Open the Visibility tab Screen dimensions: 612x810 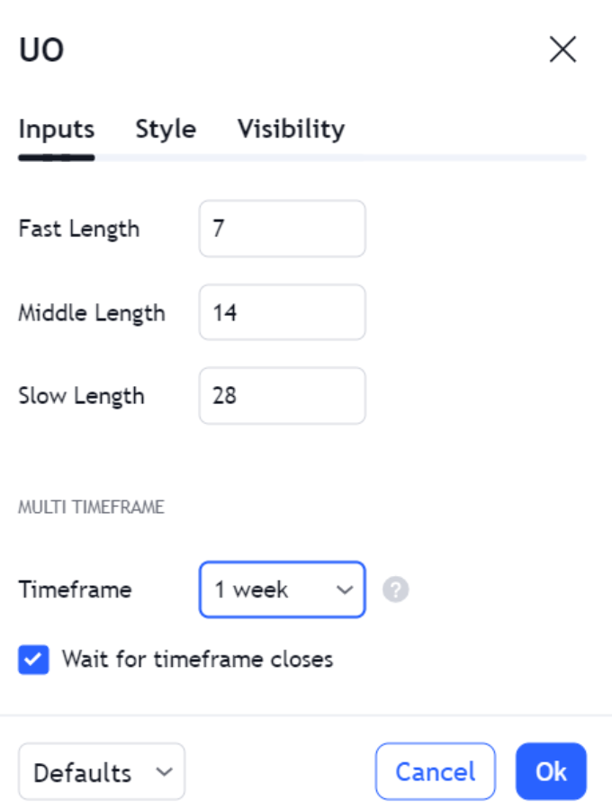point(291,130)
